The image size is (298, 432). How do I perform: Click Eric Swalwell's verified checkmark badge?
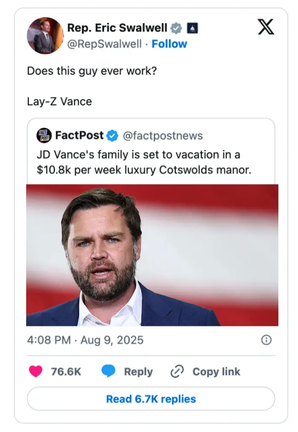click(x=176, y=27)
